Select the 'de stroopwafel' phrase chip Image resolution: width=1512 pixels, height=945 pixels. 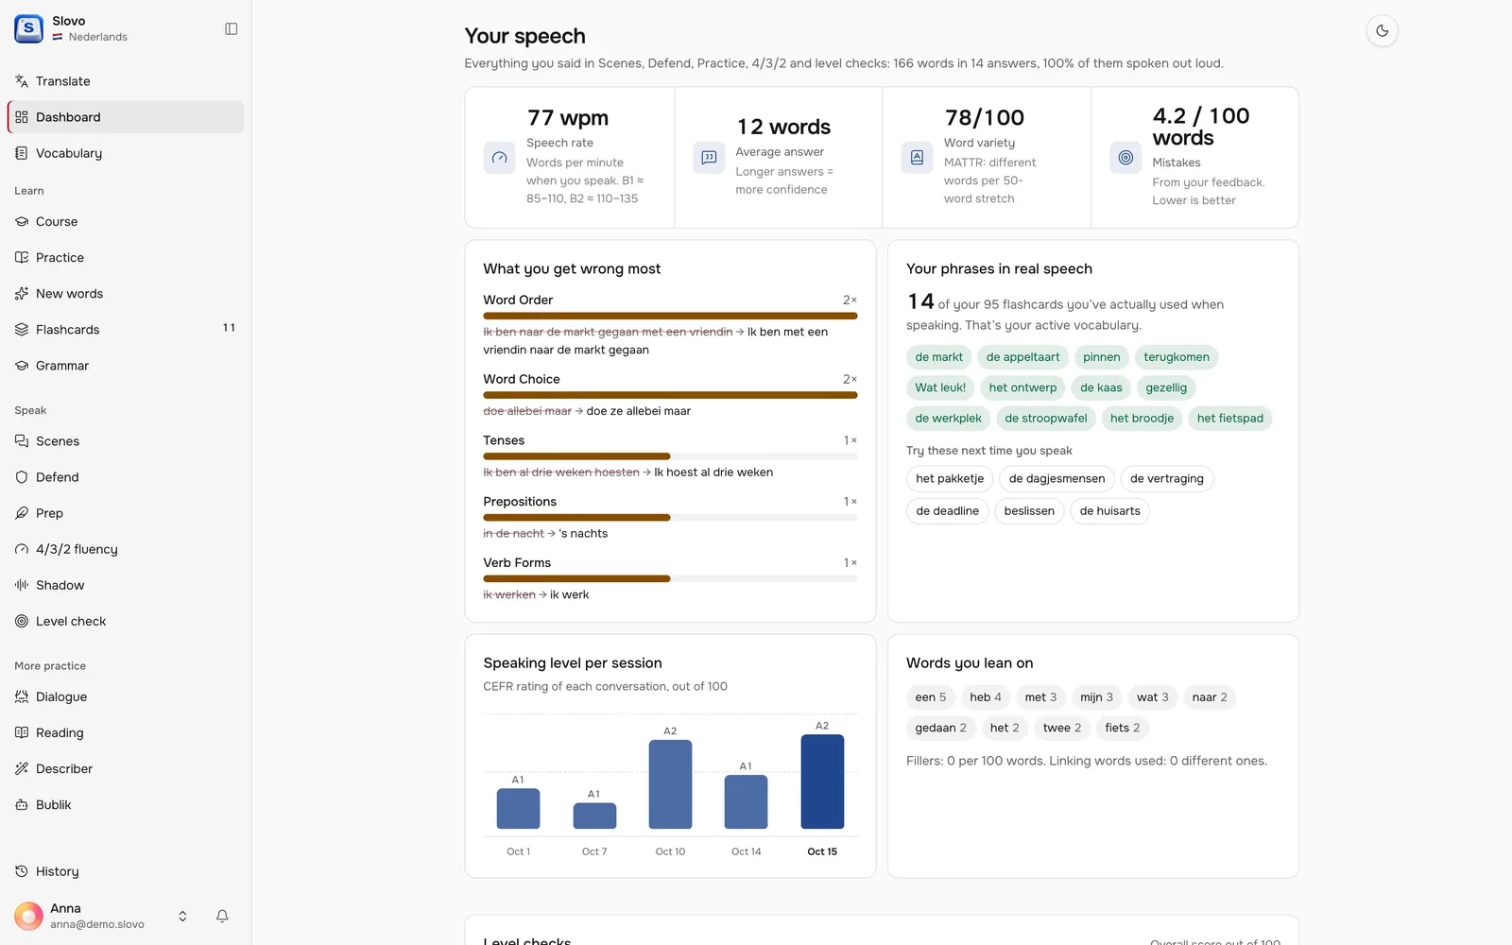(x=1045, y=419)
